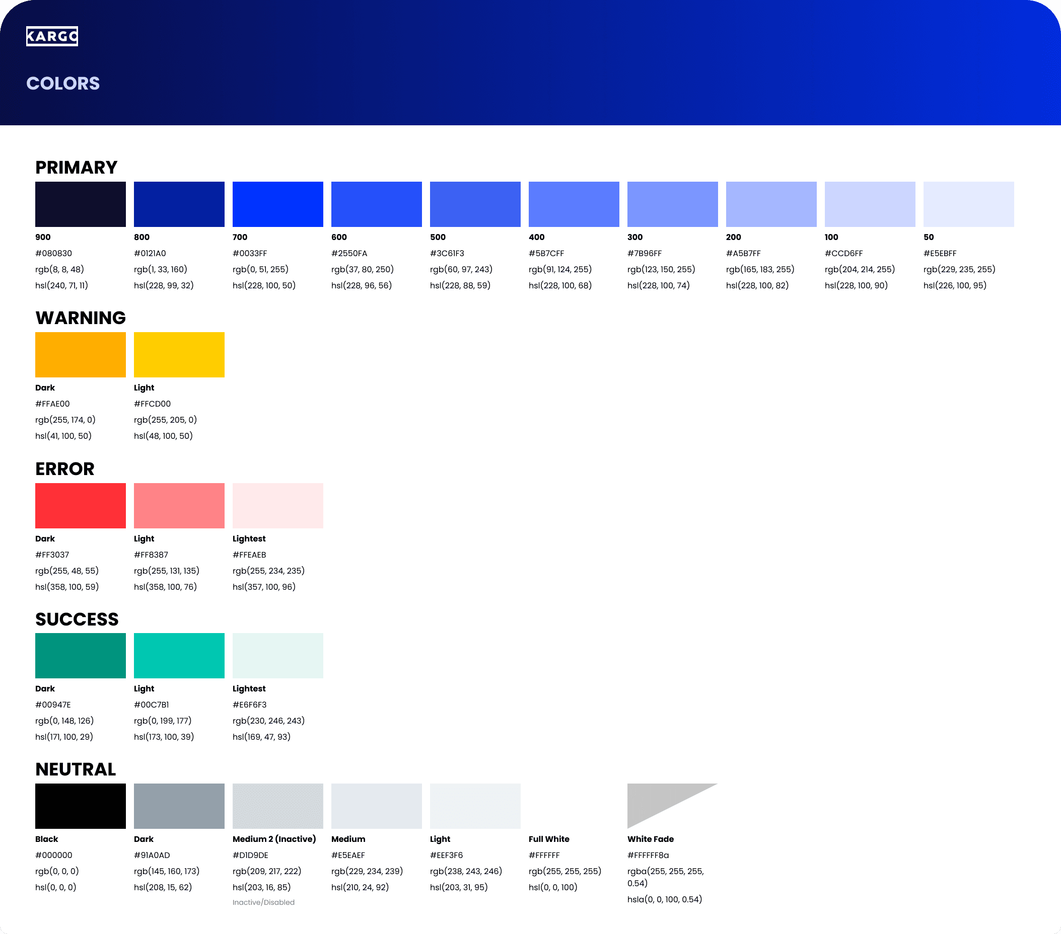Viewport: 1061px width, 934px height.
Task: Click the Error Lightest swatch
Action: (277, 505)
